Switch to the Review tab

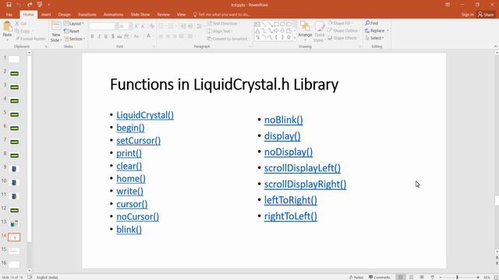(x=163, y=15)
